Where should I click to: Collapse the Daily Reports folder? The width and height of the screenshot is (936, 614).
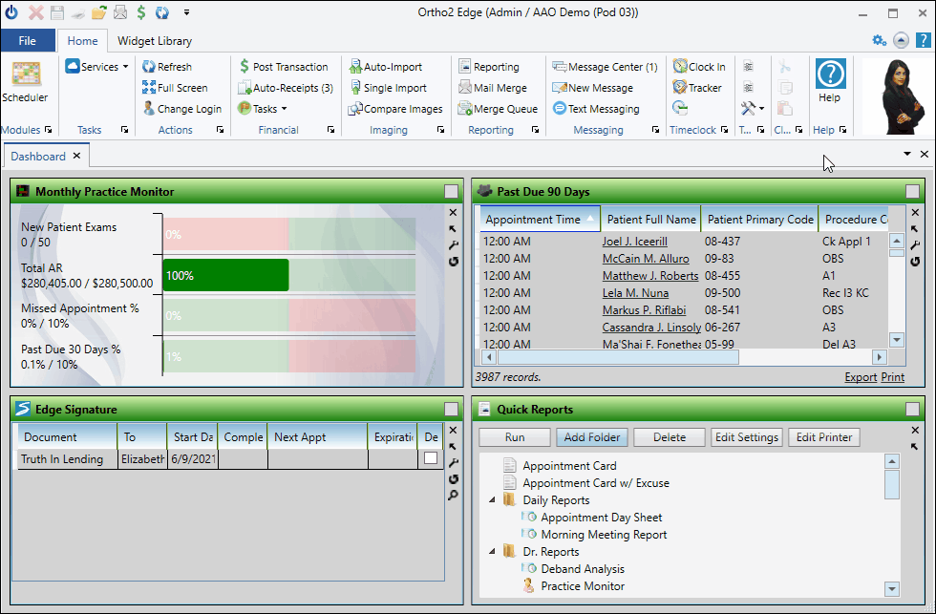coord(494,500)
